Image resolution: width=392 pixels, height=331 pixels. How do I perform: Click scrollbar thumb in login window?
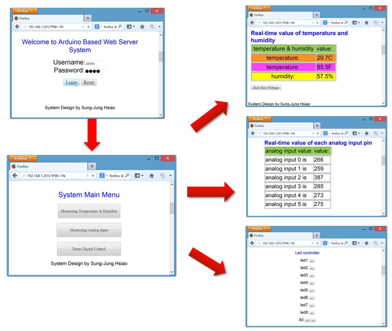160,56
